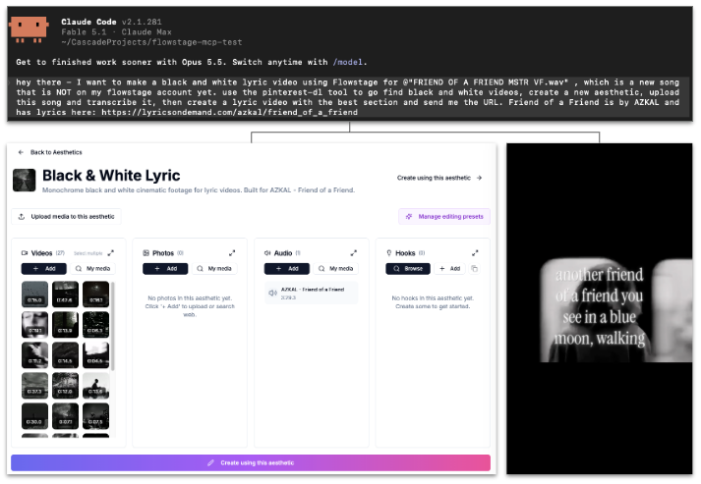Click the copy icon in the Hooks panel
This screenshot has height=484, width=701.
pyautogui.click(x=474, y=269)
